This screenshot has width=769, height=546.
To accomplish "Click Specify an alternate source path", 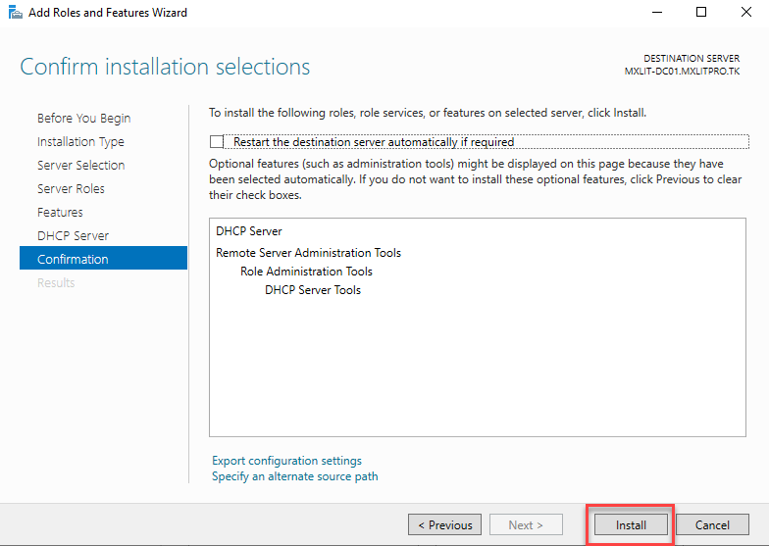I will (294, 476).
